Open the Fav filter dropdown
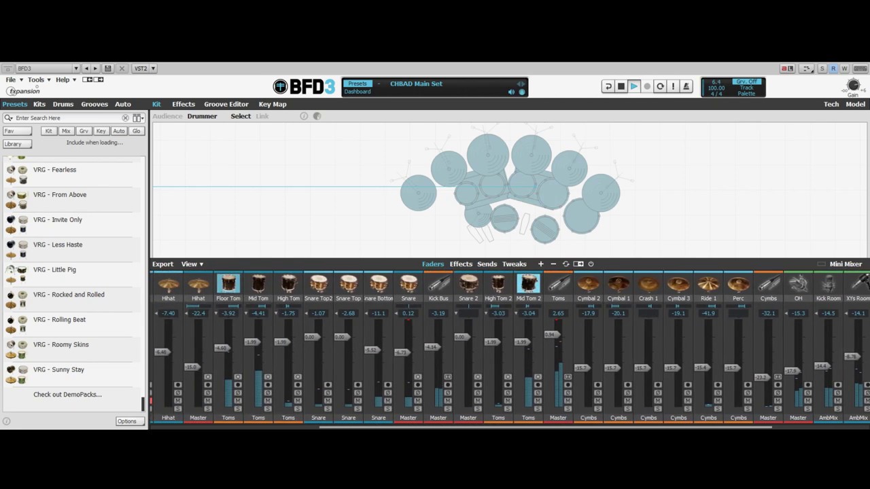Screen dimensions: 870x489 click(x=17, y=131)
